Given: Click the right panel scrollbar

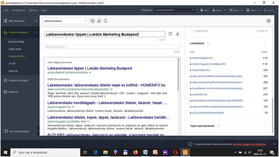Looking at the screenshot, I should 273,115.
